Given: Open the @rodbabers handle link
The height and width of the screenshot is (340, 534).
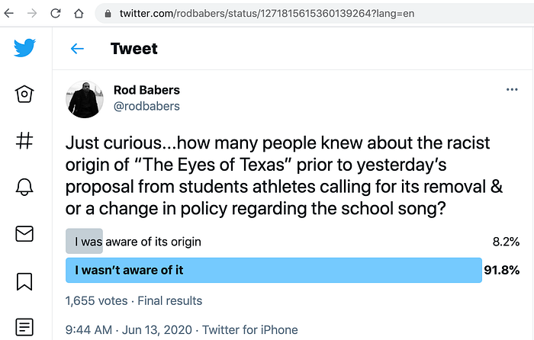Looking at the screenshot, I should pyautogui.click(x=146, y=106).
